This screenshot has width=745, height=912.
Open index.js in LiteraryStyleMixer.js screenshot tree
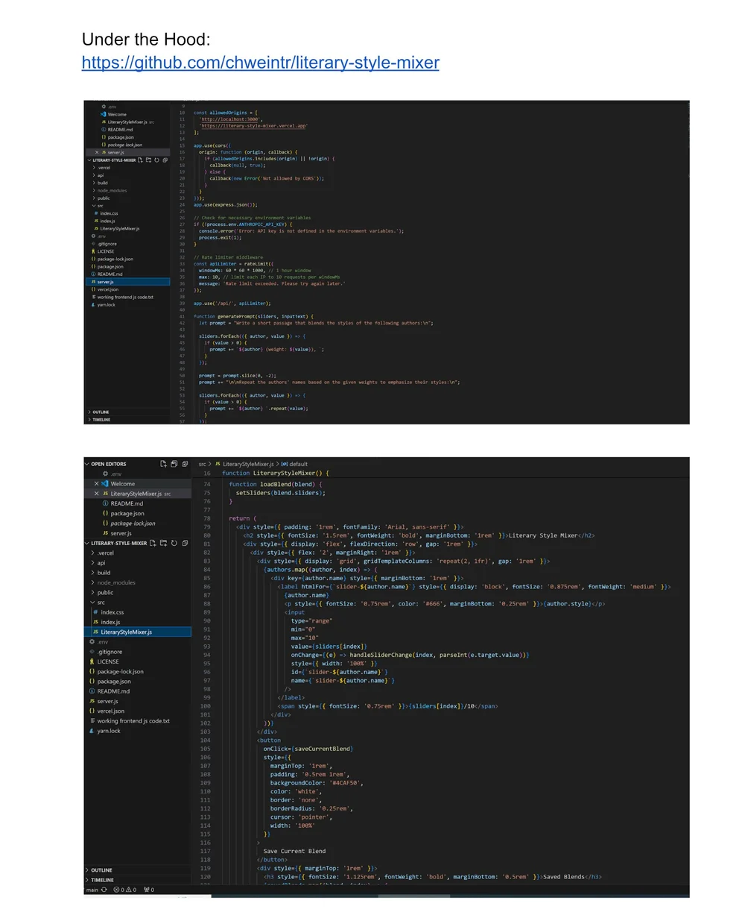[110, 622]
